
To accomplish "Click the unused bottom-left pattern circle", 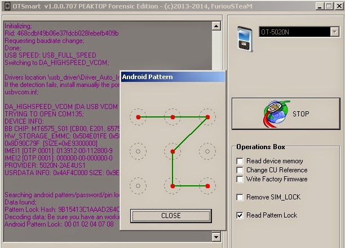I will click(x=138, y=186).
